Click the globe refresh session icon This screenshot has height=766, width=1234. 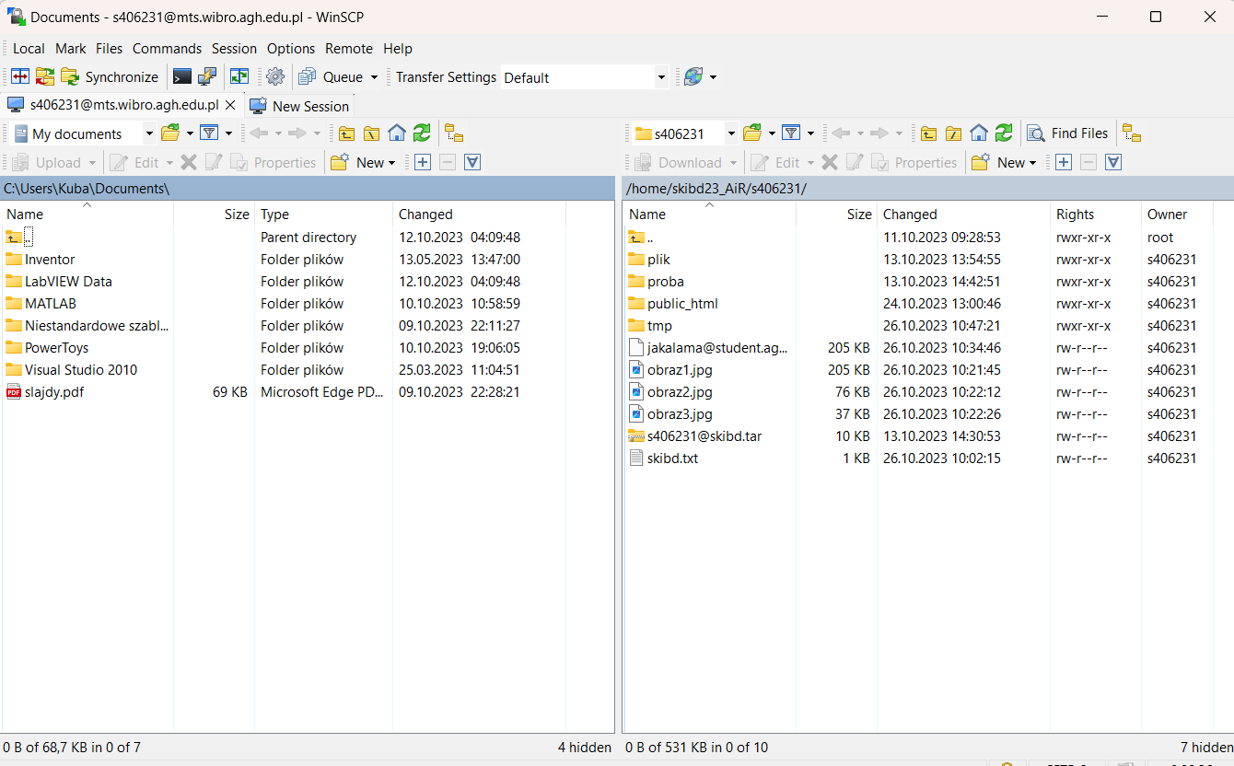(x=693, y=77)
